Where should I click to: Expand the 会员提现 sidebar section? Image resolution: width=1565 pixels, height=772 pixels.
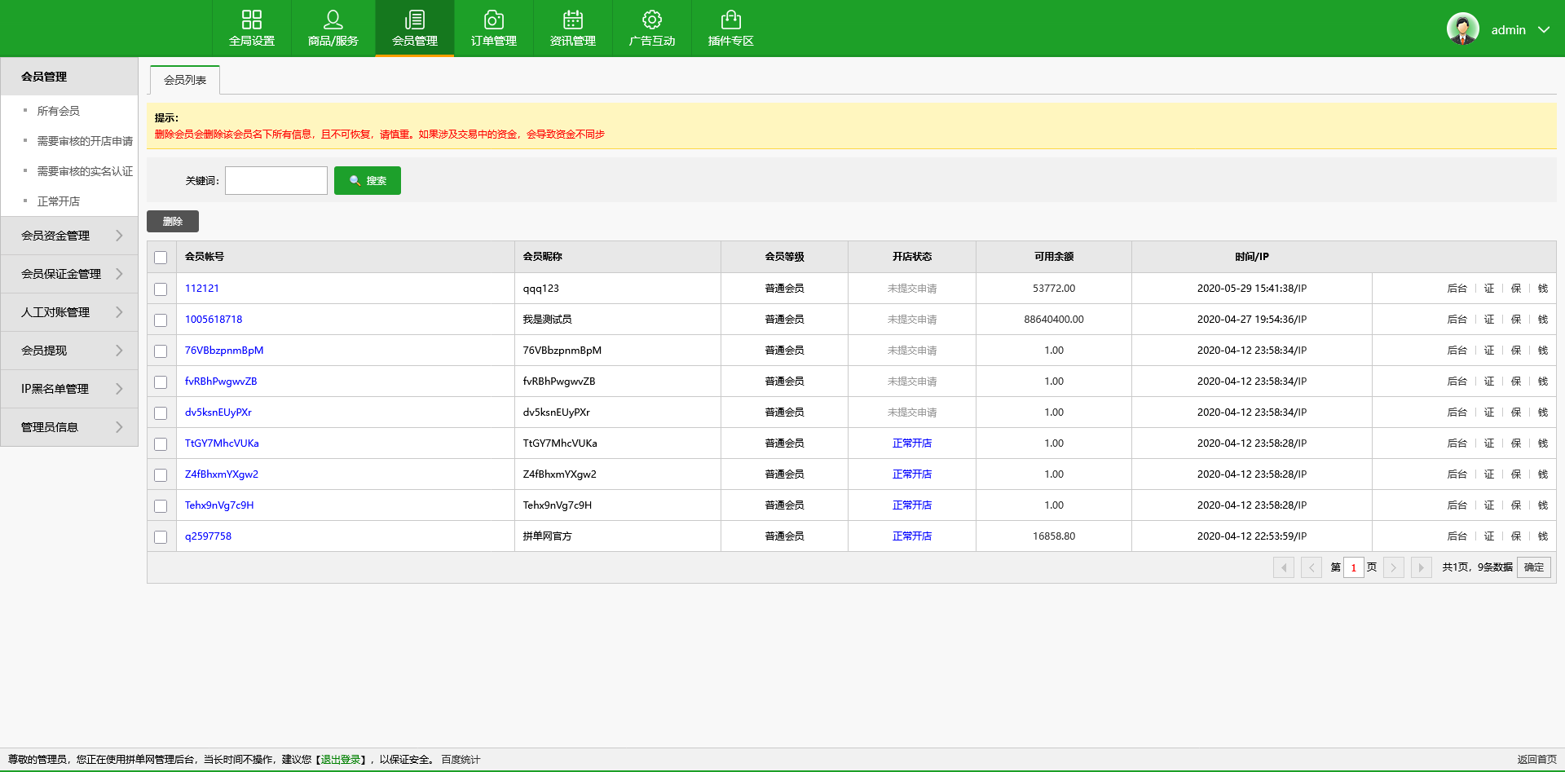69,351
